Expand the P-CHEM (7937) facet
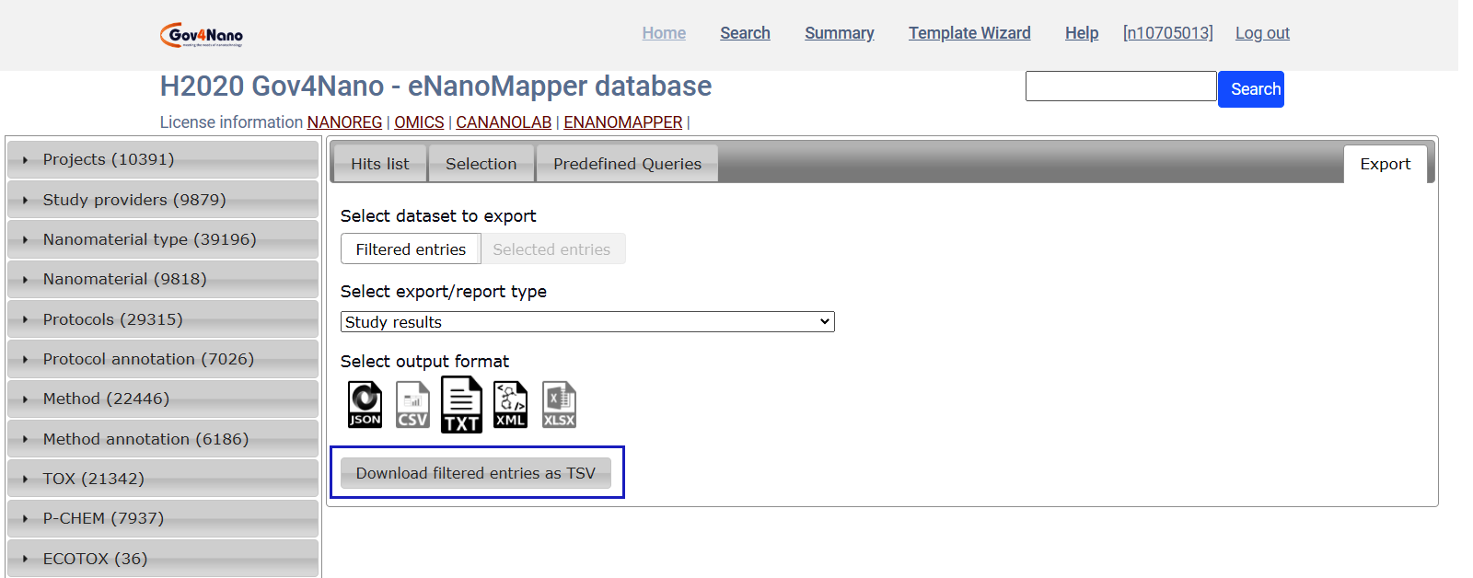1473x578 pixels. (163, 518)
